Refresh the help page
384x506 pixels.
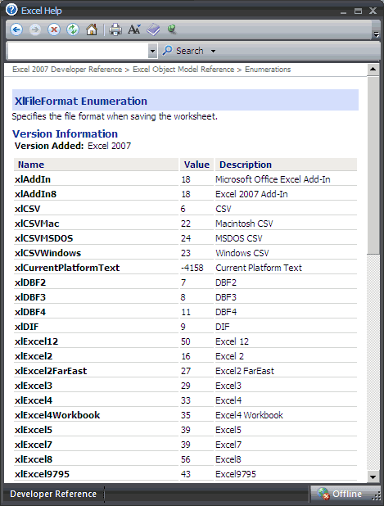[73, 30]
